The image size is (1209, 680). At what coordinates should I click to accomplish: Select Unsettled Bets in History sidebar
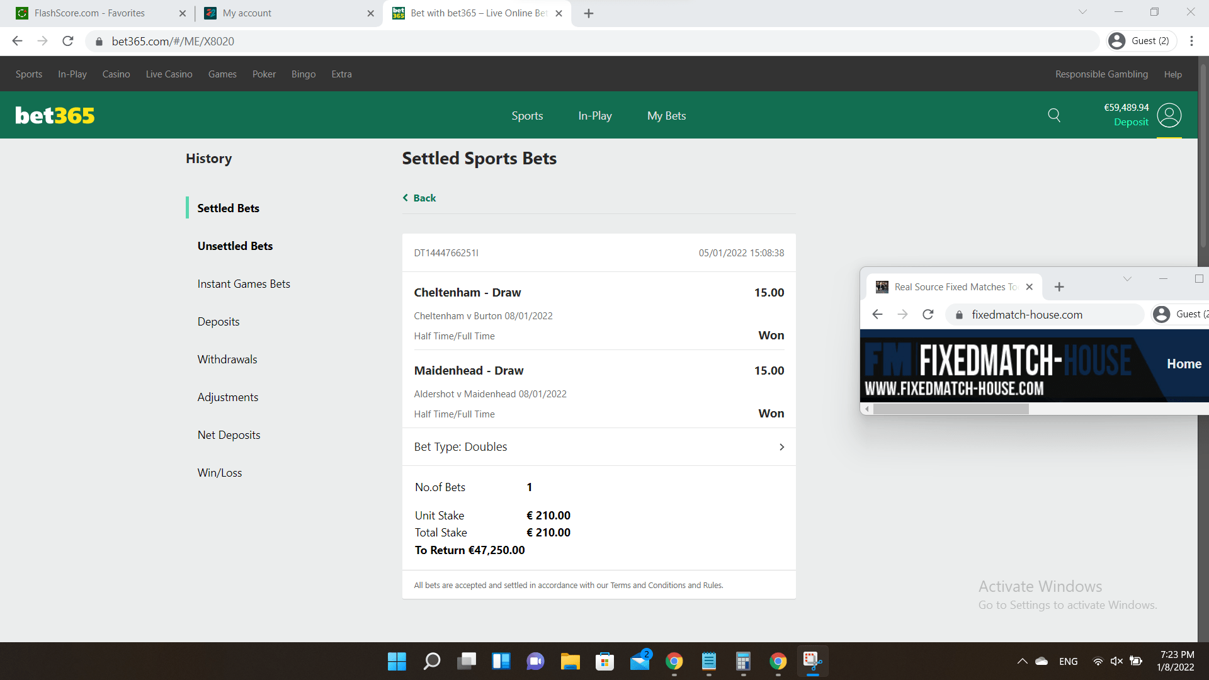(235, 246)
